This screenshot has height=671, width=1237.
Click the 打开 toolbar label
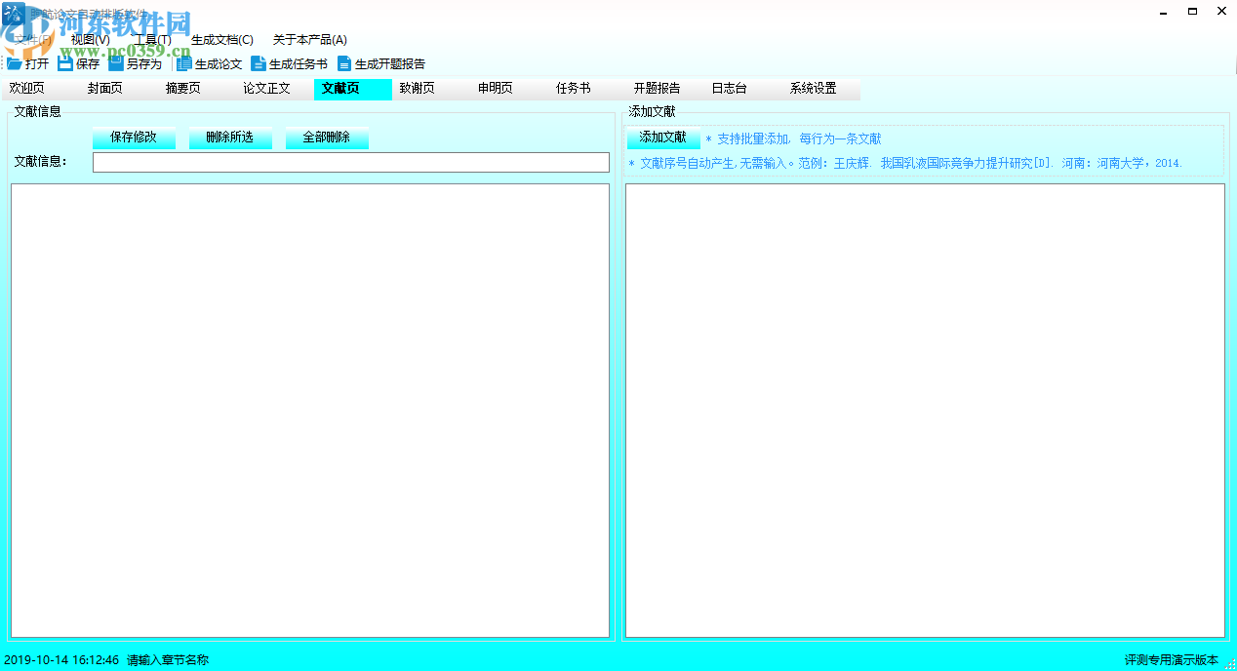(x=37, y=64)
